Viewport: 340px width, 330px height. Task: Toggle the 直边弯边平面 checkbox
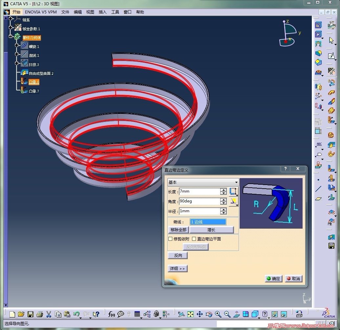pos(194,239)
